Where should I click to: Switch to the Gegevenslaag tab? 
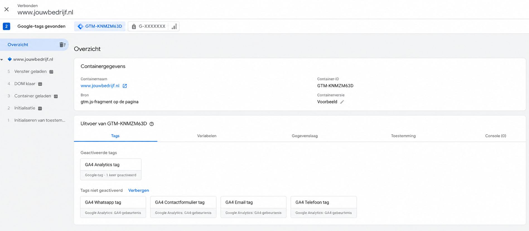(x=305, y=136)
